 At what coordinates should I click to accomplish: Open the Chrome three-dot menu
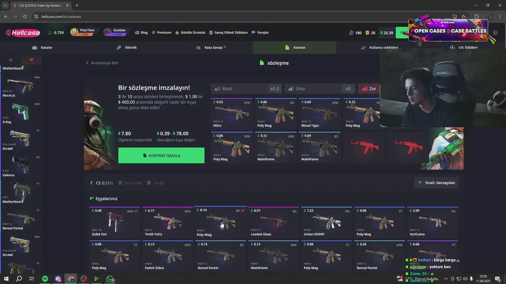click(501, 17)
